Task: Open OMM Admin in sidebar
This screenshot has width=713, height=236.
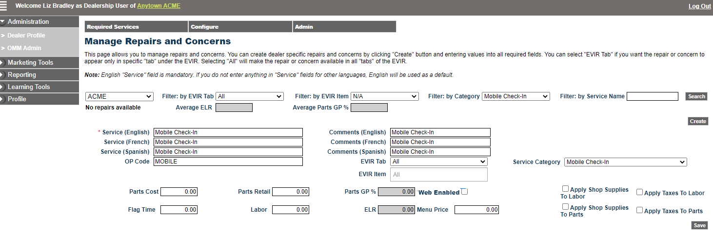Action: (x=24, y=48)
